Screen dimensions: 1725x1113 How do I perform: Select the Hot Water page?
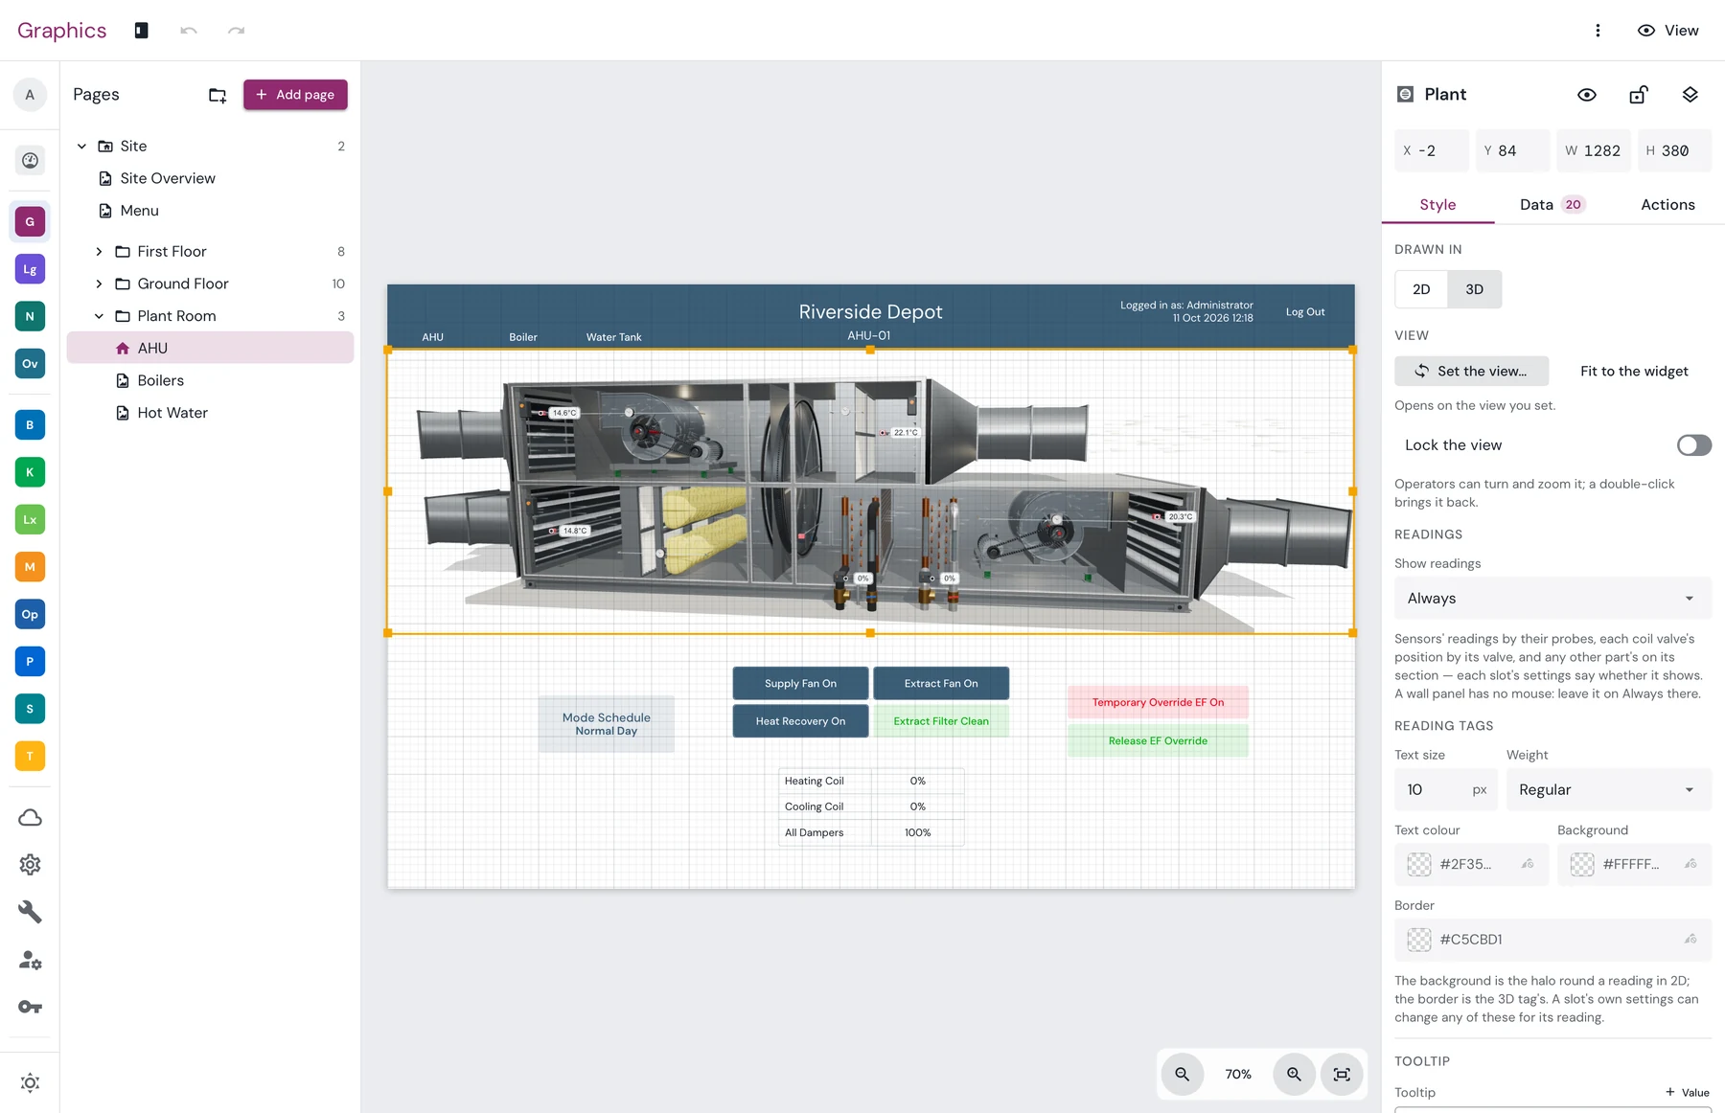210,413
